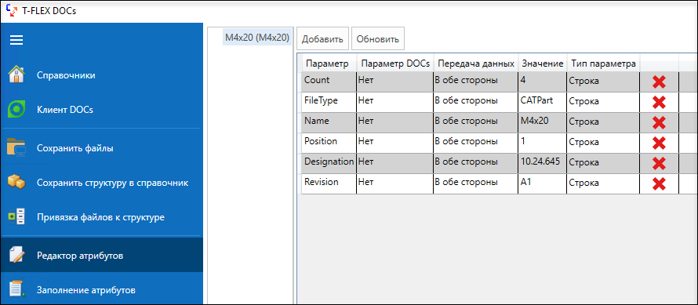Delete the Position row with red X
Screen dimensions: 698x305
point(659,143)
